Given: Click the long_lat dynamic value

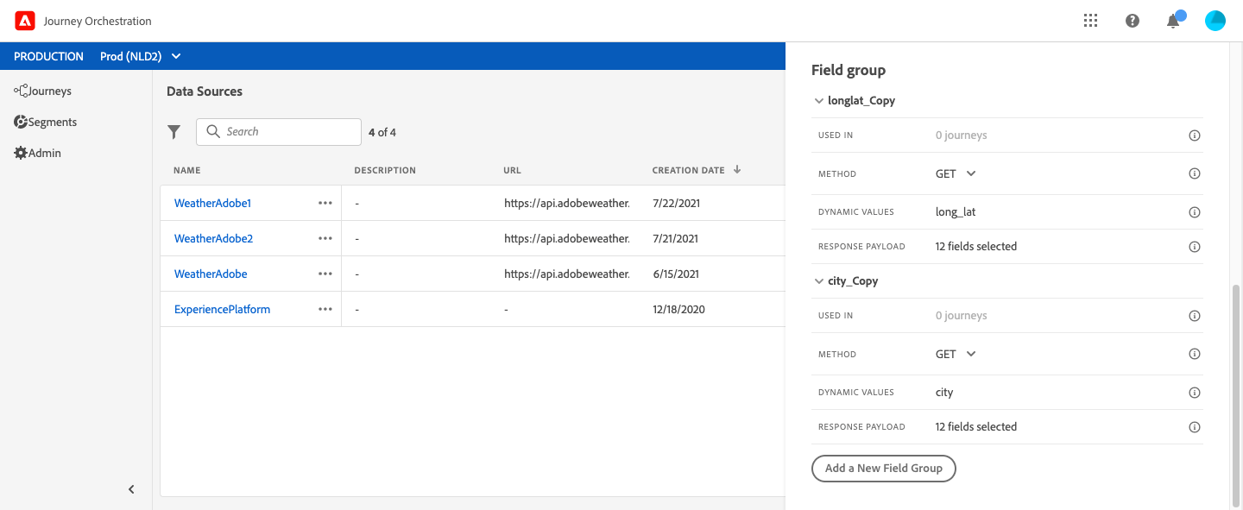Looking at the screenshot, I should [956, 211].
